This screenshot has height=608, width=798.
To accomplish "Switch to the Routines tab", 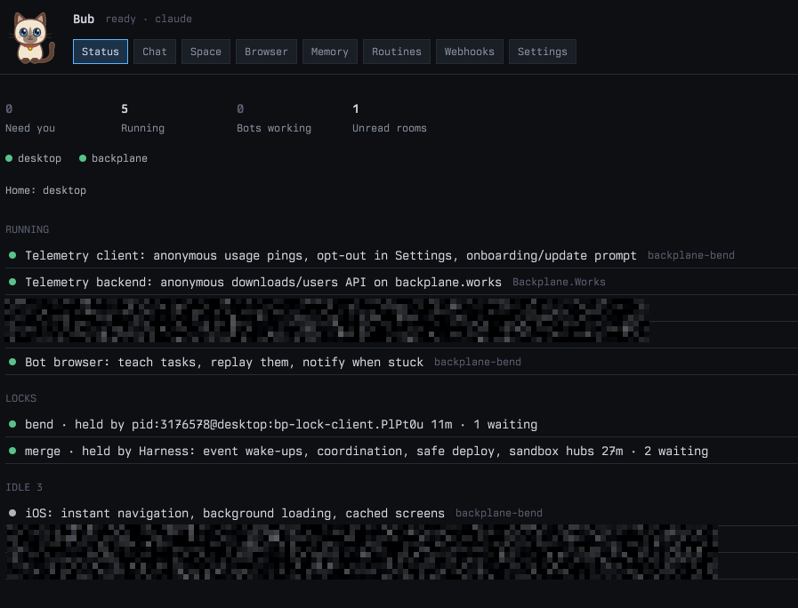I will click(x=397, y=52).
